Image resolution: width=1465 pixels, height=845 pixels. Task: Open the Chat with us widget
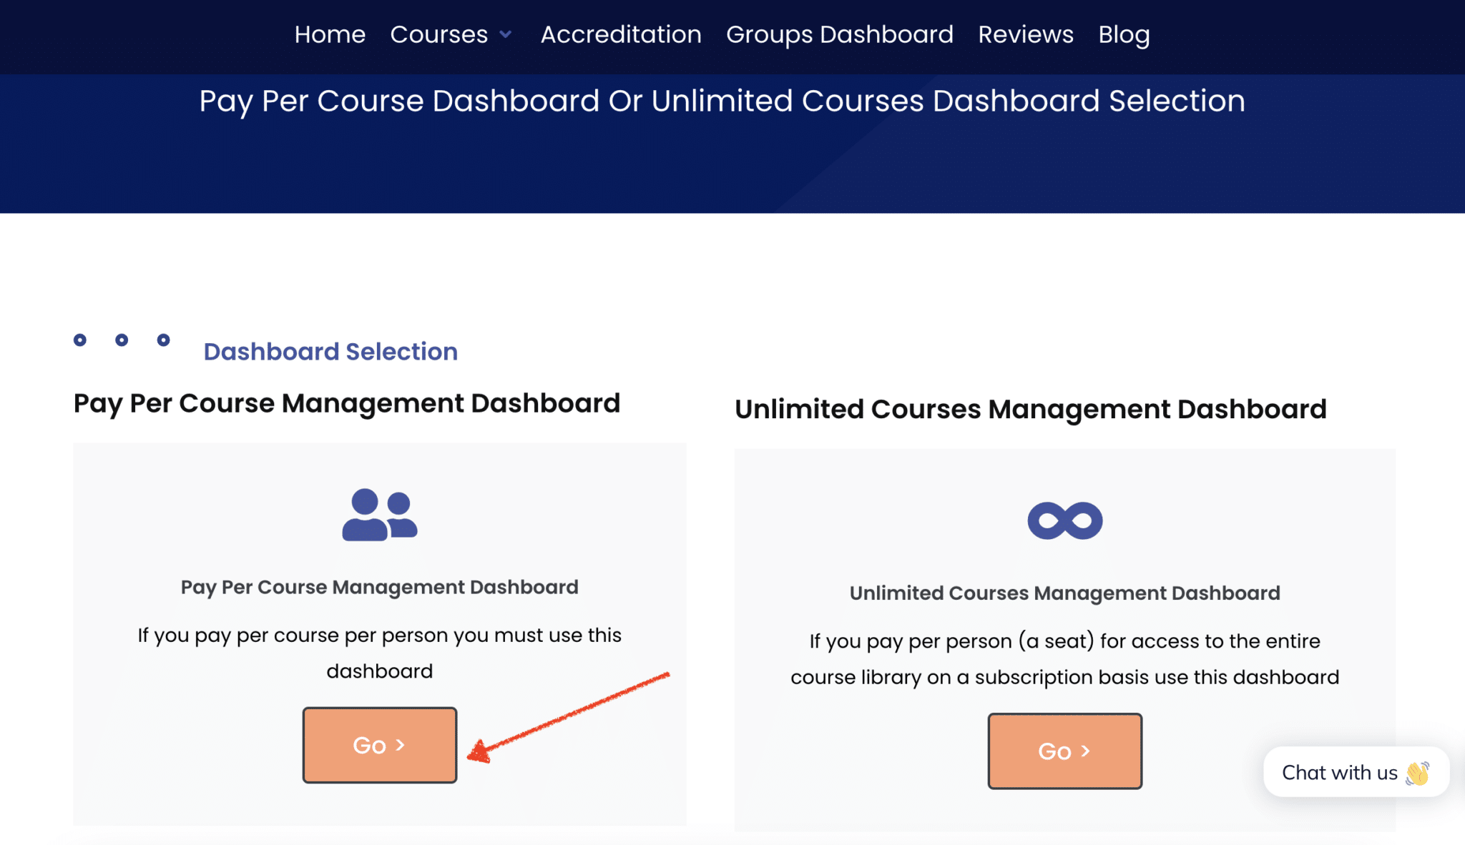(1356, 773)
